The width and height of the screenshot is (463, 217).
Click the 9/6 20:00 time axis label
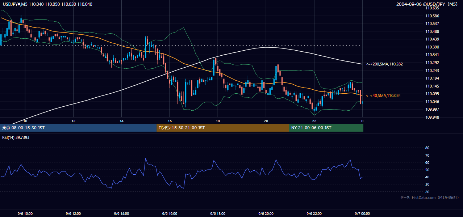pos(266,214)
